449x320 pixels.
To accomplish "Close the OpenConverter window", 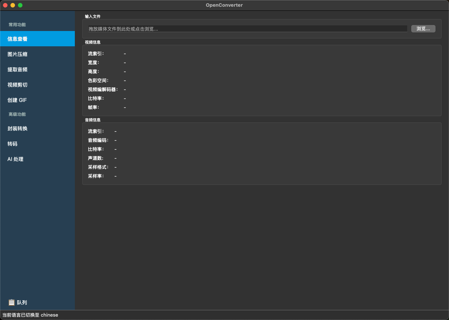I will 5,5.
